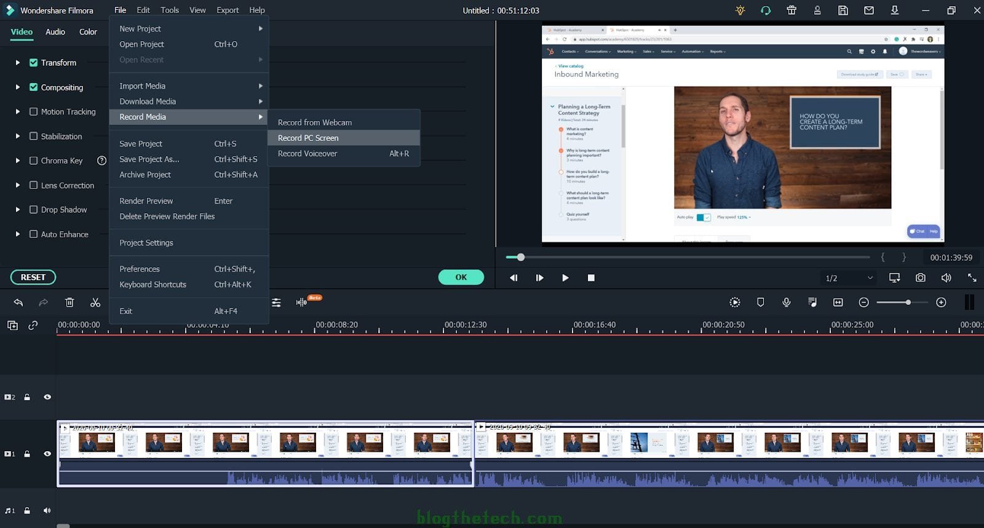Click the trash delete icon in toolbar
Image resolution: width=984 pixels, height=528 pixels.
tap(69, 302)
